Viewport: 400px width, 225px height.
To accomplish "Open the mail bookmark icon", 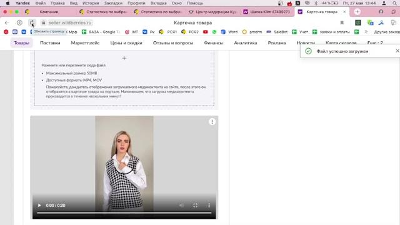I will tap(15, 32).
